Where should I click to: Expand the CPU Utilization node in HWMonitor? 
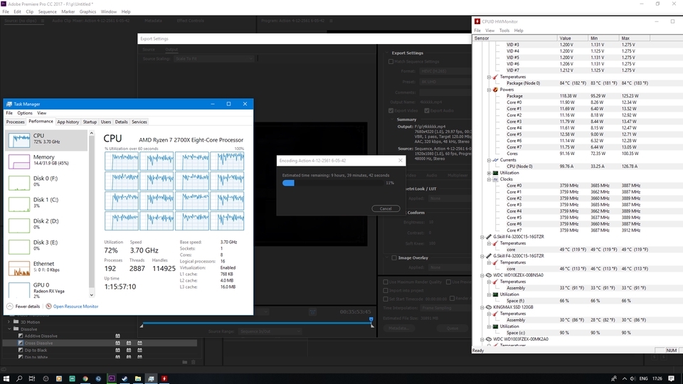tap(489, 173)
